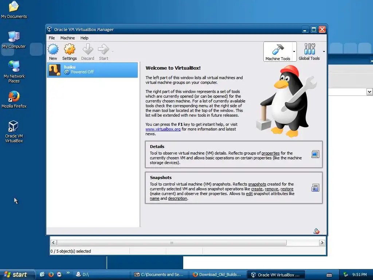The image size is (373, 280).
Task: Switch to D:\ taskbar window
Action: 102,275
